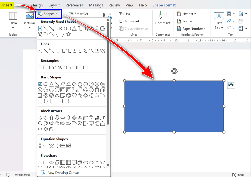The image size is (251, 177).
Task: Switch to the Layout tab
Action: coord(54,5)
